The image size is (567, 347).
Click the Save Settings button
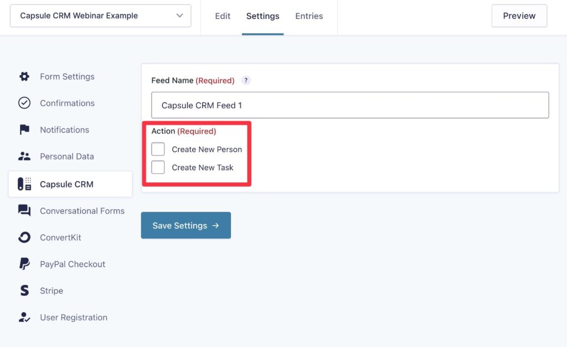click(185, 225)
